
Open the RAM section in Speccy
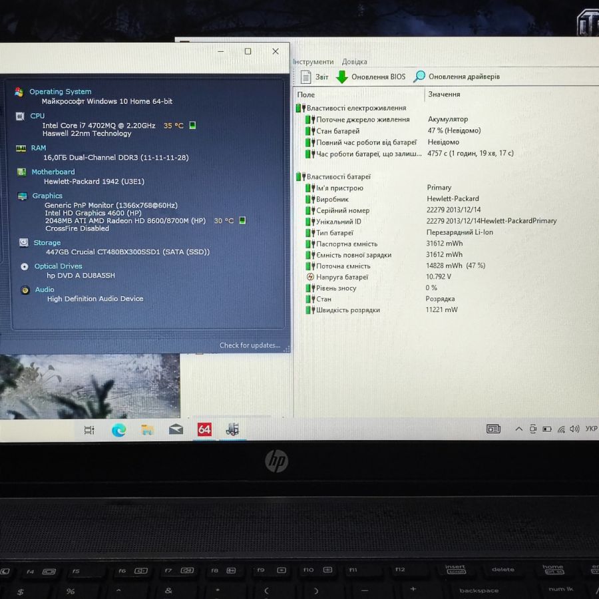[x=39, y=148]
